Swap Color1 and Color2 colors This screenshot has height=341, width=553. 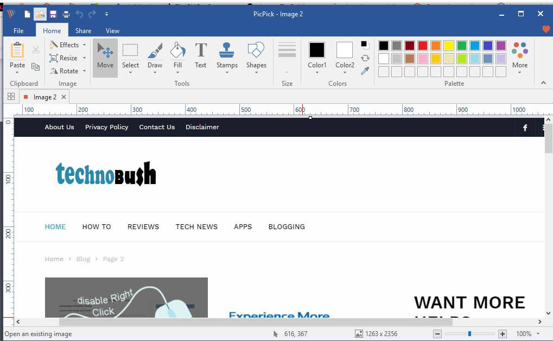tap(364, 58)
